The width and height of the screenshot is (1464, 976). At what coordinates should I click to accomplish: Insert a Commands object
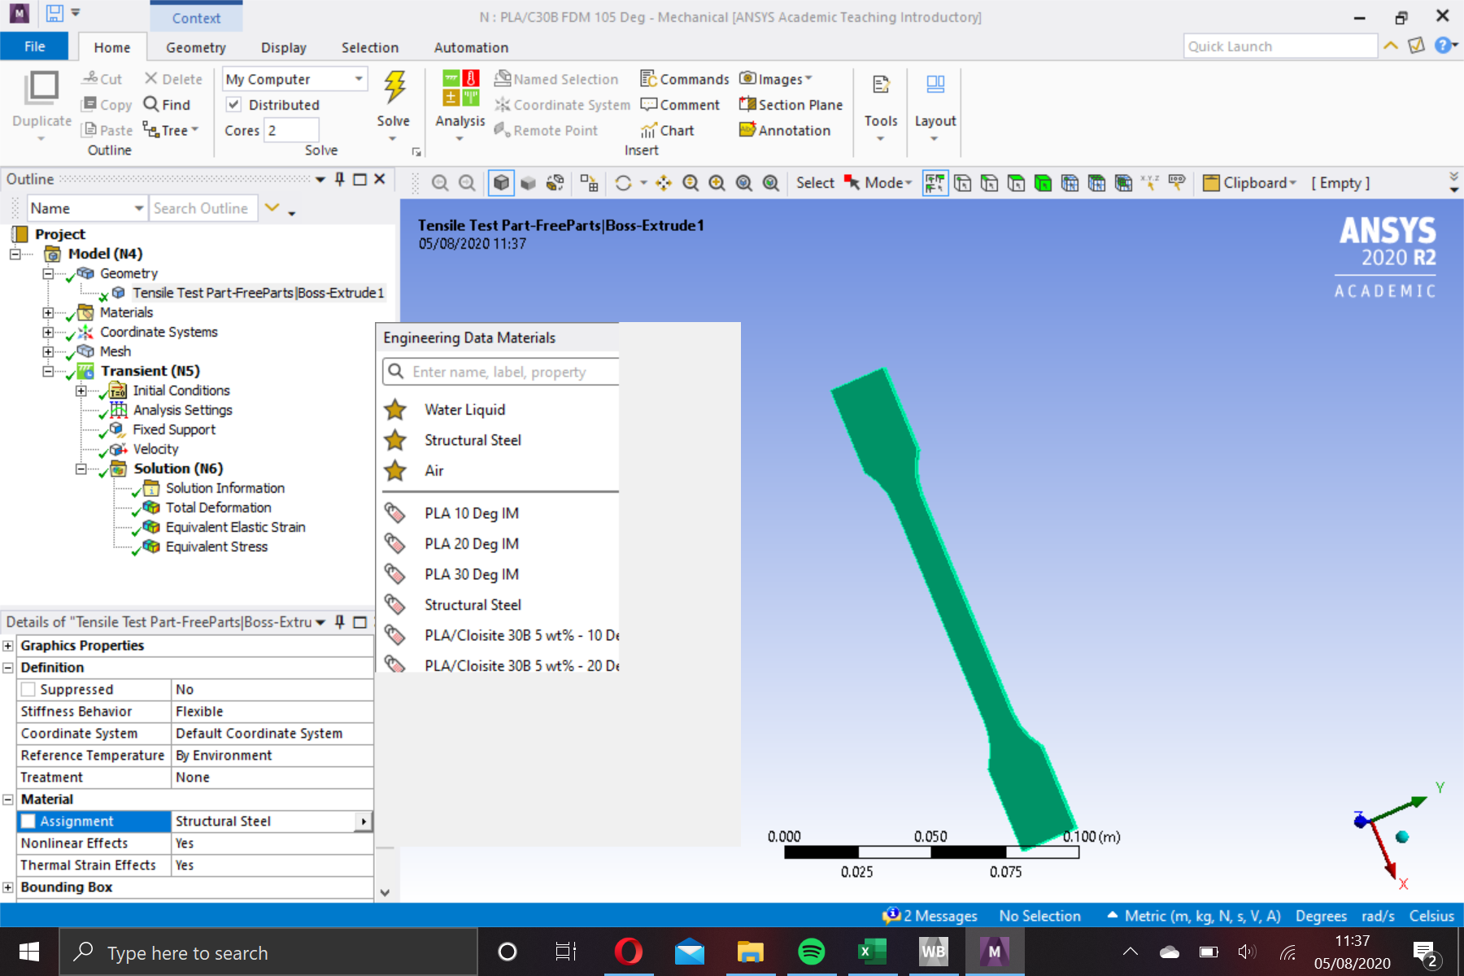click(684, 78)
